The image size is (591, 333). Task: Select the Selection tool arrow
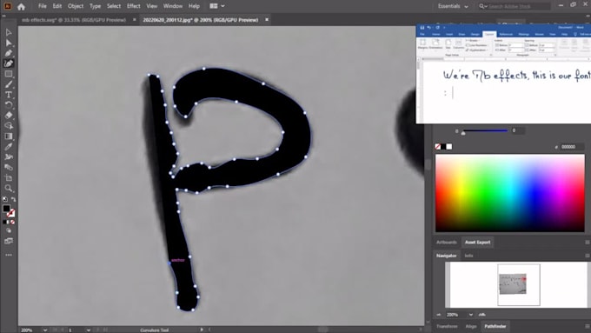pyautogui.click(x=9, y=32)
